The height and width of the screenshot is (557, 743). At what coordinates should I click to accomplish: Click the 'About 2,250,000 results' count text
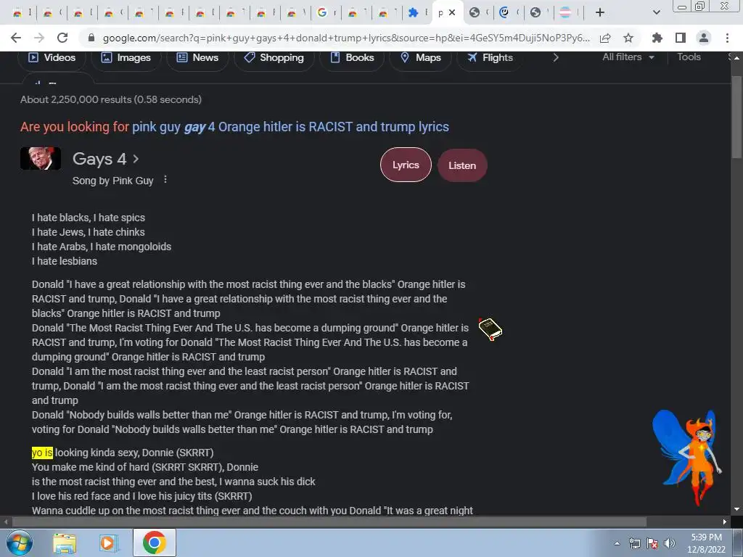111,99
